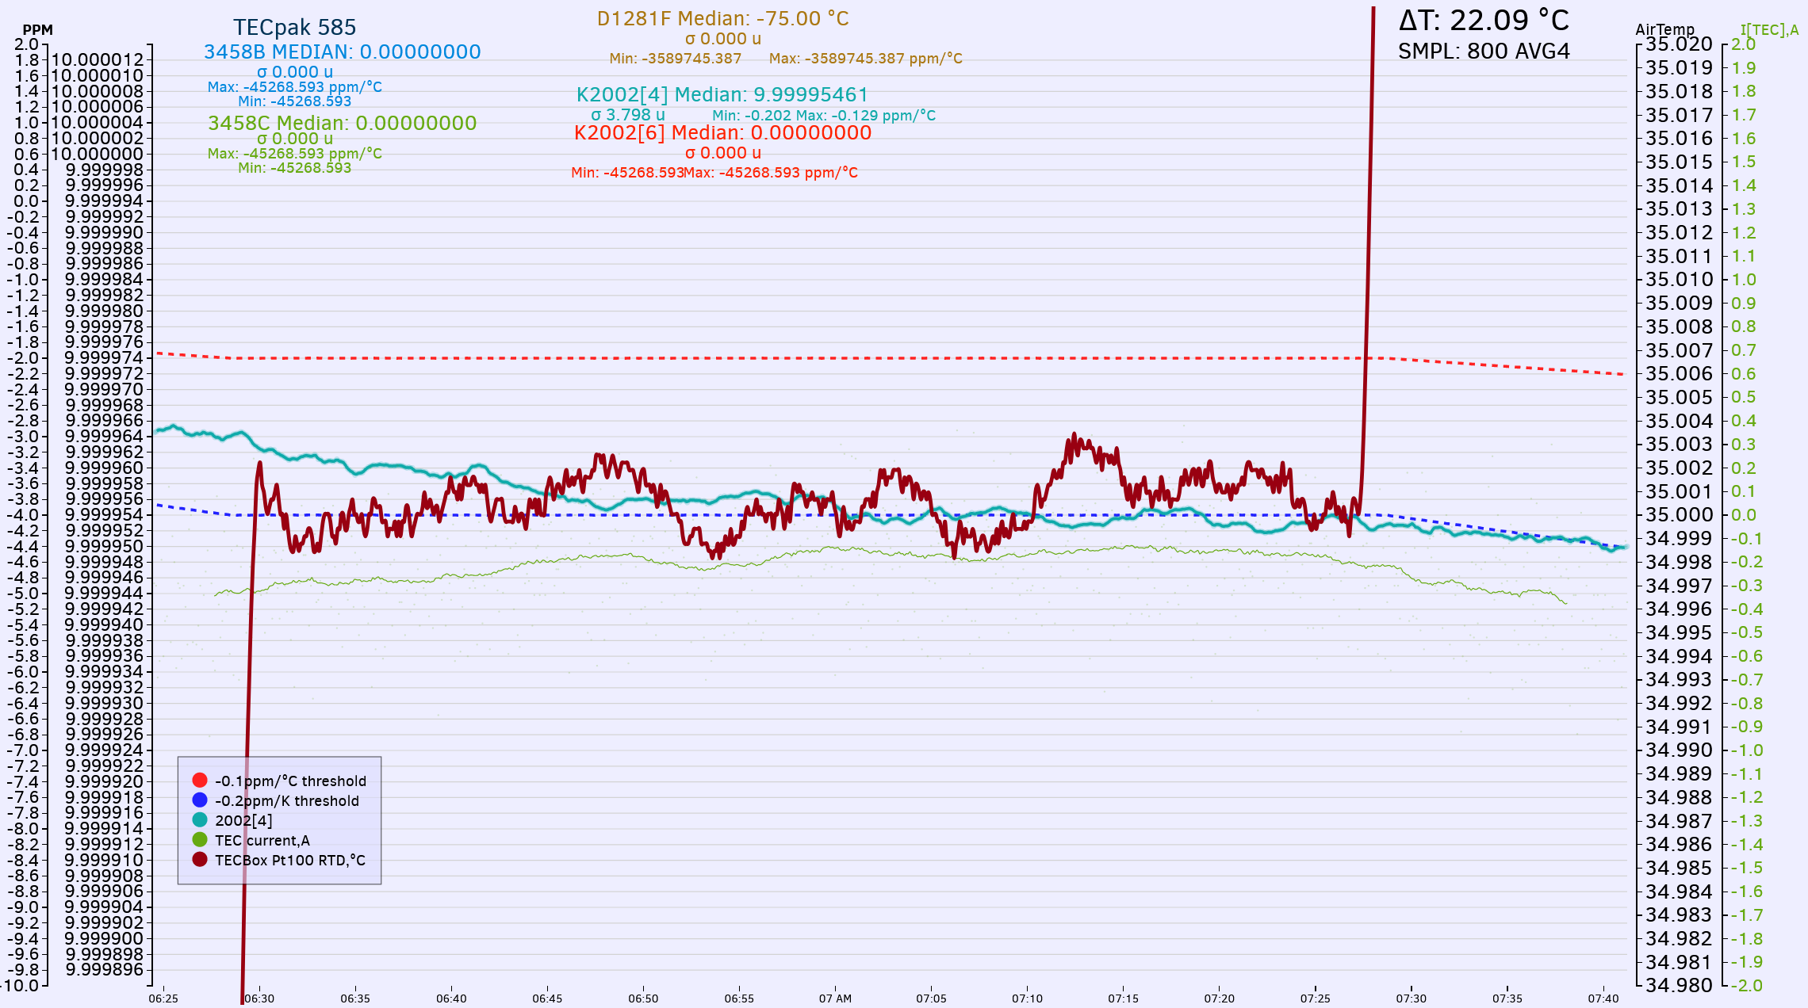Click the 'D1281F Median: -75.00 °C' readout
The width and height of the screenshot is (1808, 1008).
(723, 19)
